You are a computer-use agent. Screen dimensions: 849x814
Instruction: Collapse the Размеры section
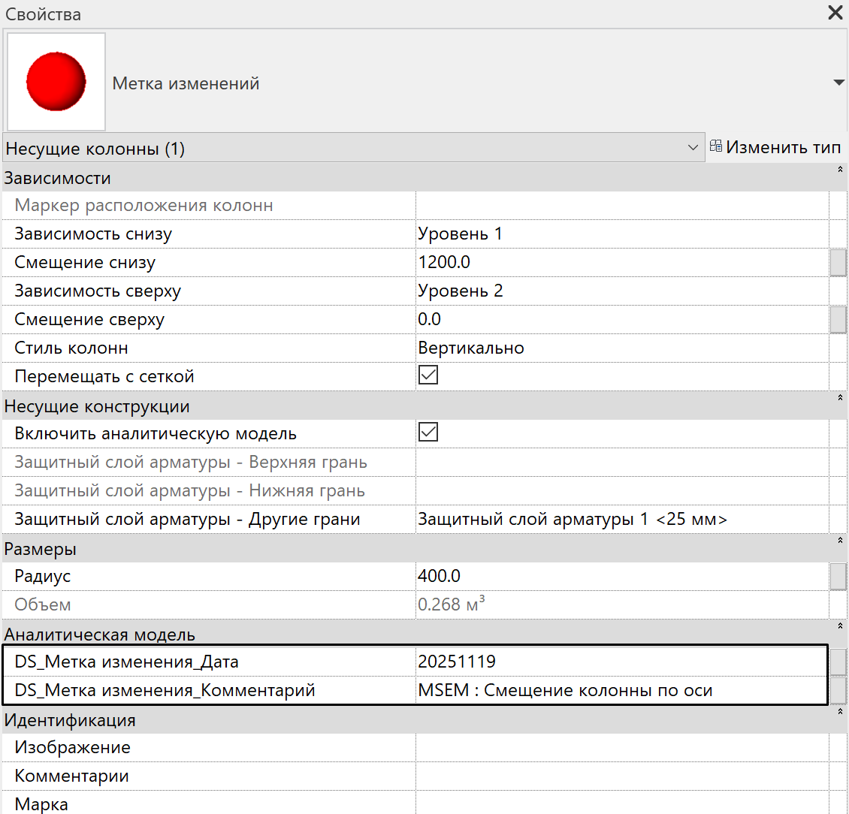coord(840,541)
